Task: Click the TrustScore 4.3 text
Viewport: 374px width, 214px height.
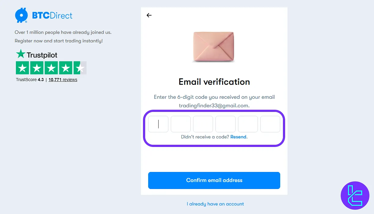Action: pos(30,80)
